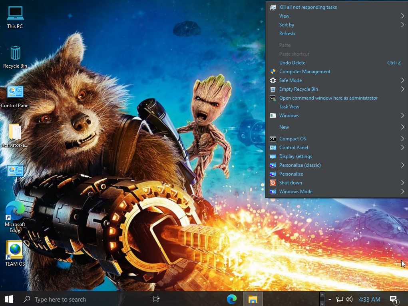Viewport: 408px width, 306px height.
Task: Expand the View submenu arrow
Action: (x=402, y=16)
